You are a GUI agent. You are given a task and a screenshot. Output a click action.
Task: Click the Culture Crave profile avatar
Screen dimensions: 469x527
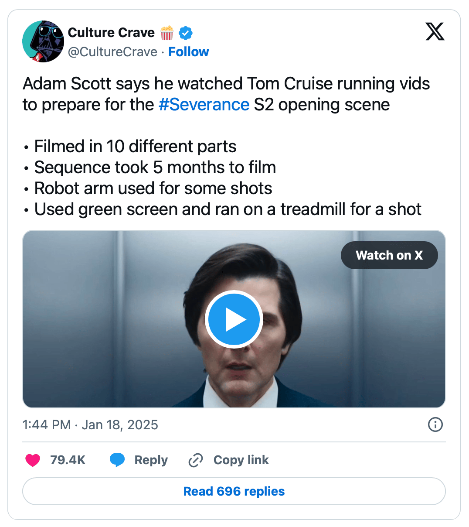coord(43,41)
